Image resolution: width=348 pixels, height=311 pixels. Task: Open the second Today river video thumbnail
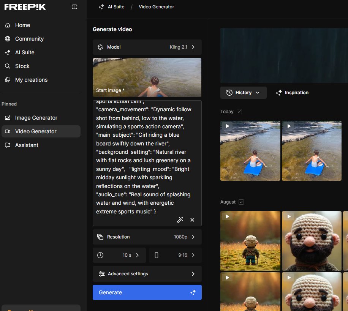(312, 151)
